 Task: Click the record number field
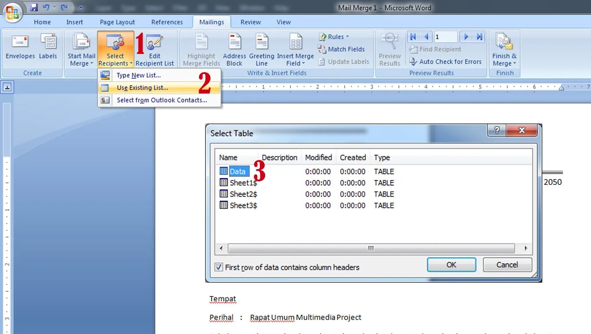tap(446, 37)
